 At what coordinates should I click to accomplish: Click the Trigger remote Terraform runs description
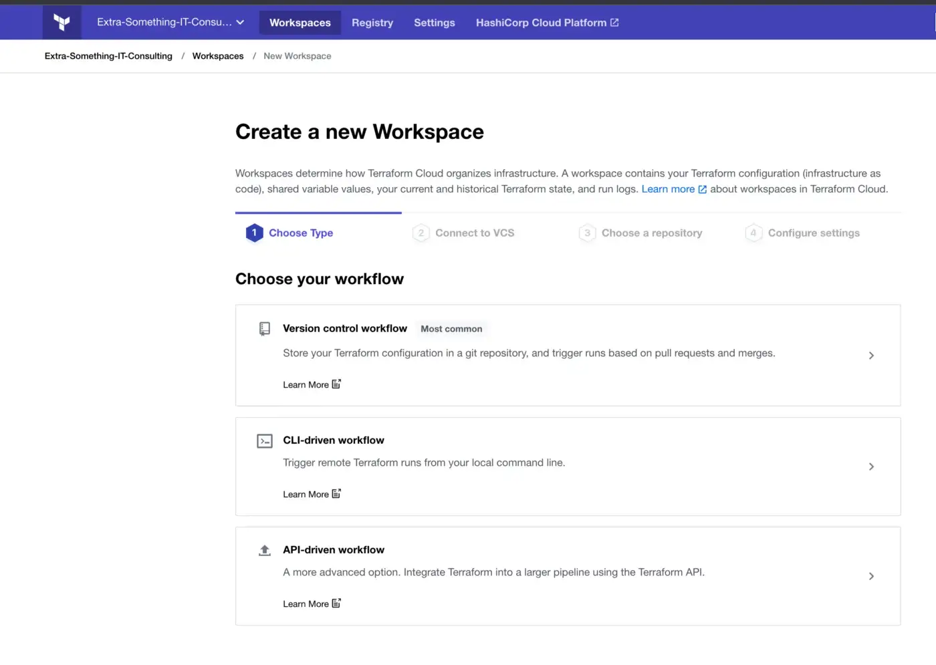tap(424, 462)
